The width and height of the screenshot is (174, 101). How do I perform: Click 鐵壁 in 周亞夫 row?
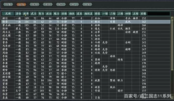tap(136, 32)
